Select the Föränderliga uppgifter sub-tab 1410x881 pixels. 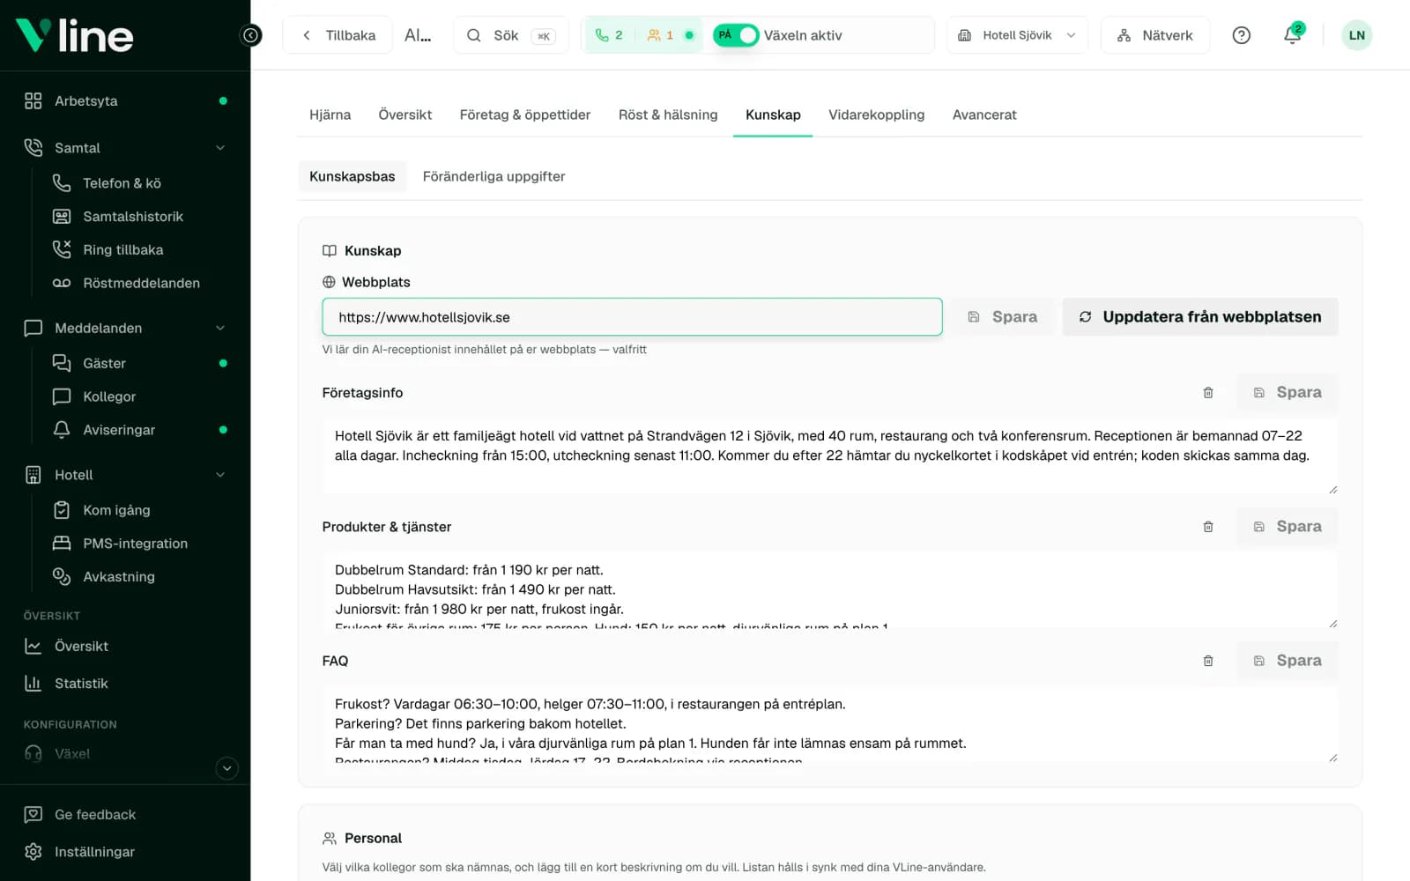493,176
